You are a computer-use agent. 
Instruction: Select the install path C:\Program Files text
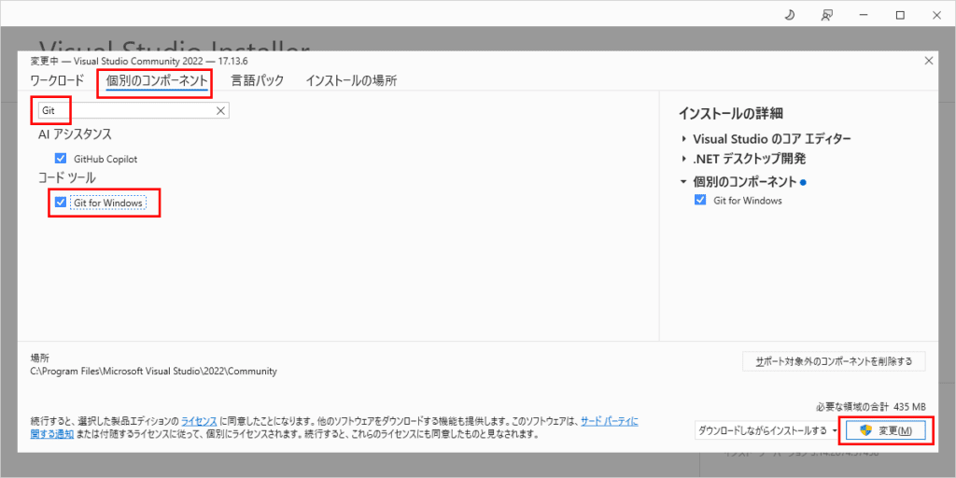(x=154, y=371)
